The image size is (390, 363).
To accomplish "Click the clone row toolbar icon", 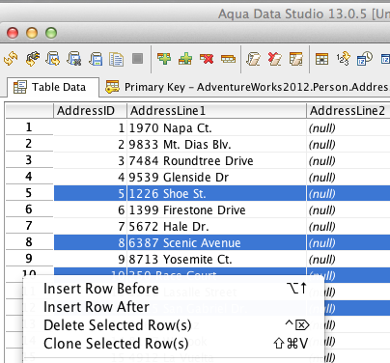I will (228, 59).
